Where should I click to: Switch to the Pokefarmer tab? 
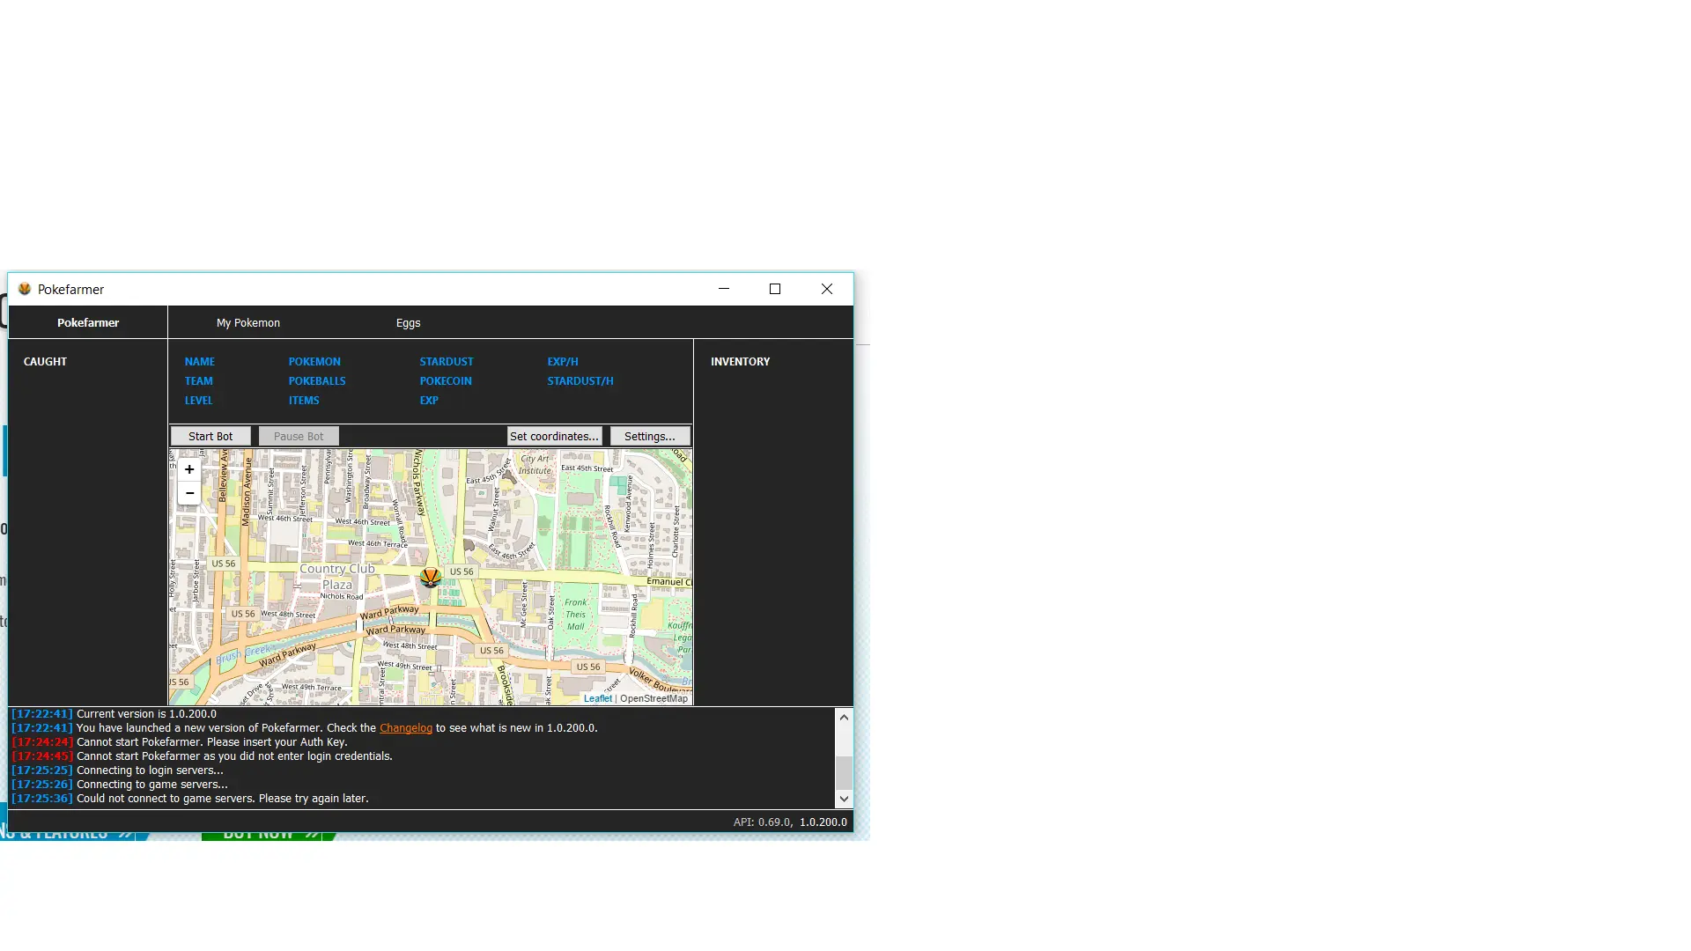tap(88, 322)
